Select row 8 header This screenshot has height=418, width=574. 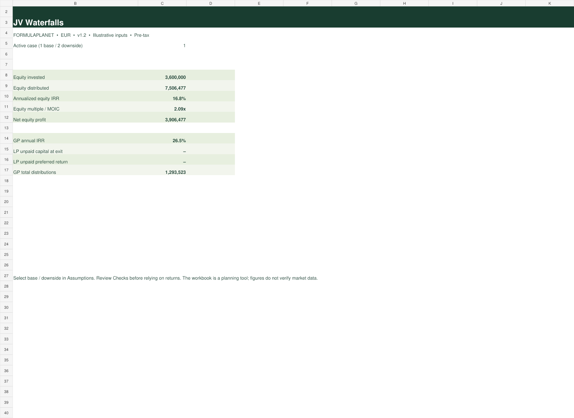[x=6, y=75]
